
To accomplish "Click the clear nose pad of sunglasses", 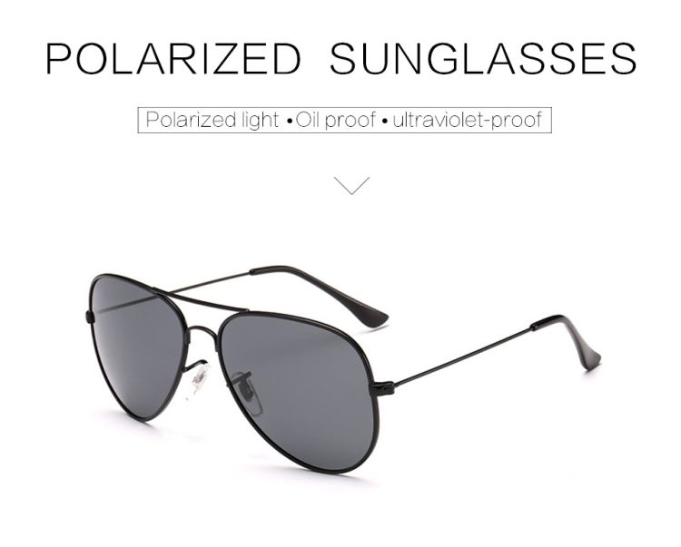I will click(x=200, y=377).
